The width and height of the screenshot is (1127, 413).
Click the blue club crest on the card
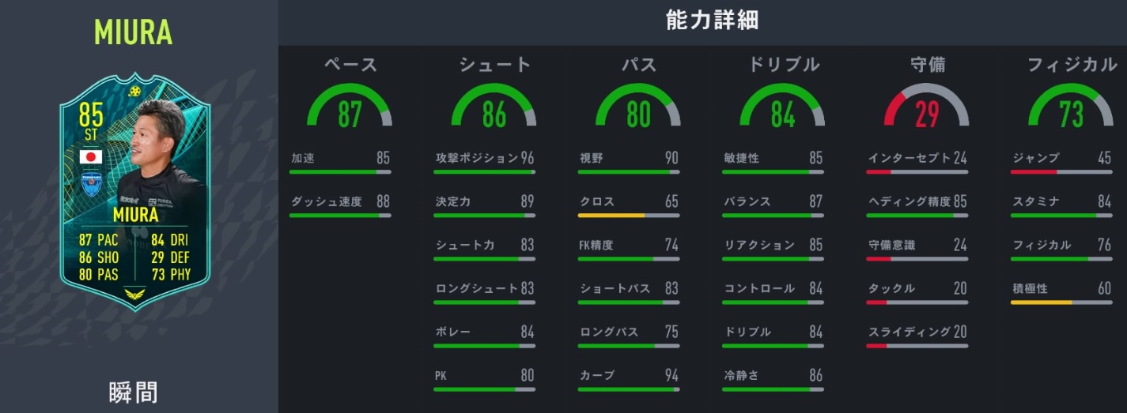90,183
